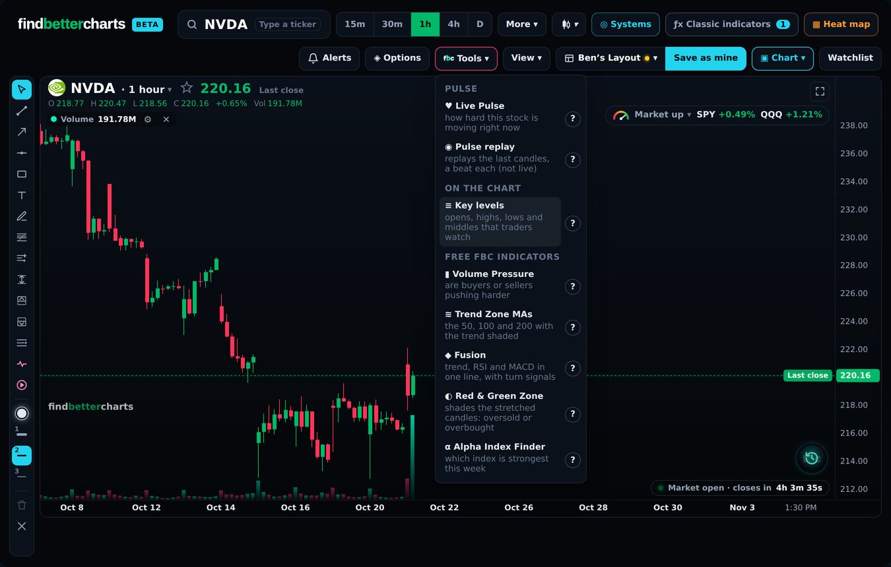Close the drawing toolbar with X icon
The width and height of the screenshot is (891, 567).
coord(22,526)
